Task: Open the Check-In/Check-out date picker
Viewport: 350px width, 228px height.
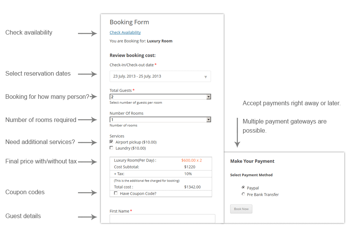Action: click(x=160, y=76)
